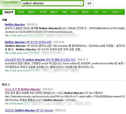
Task: Click the date 2009.05.20
Action: (x=60, y=110)
